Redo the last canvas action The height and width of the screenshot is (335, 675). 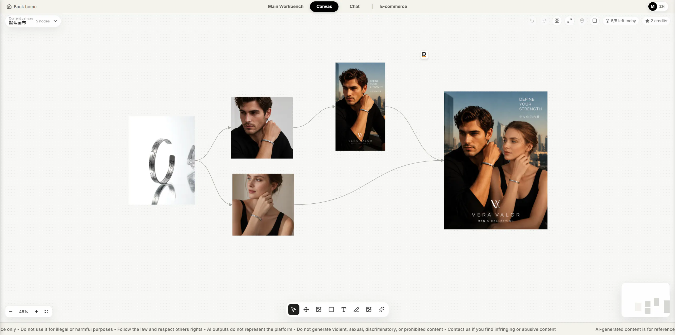click(544, 21)
